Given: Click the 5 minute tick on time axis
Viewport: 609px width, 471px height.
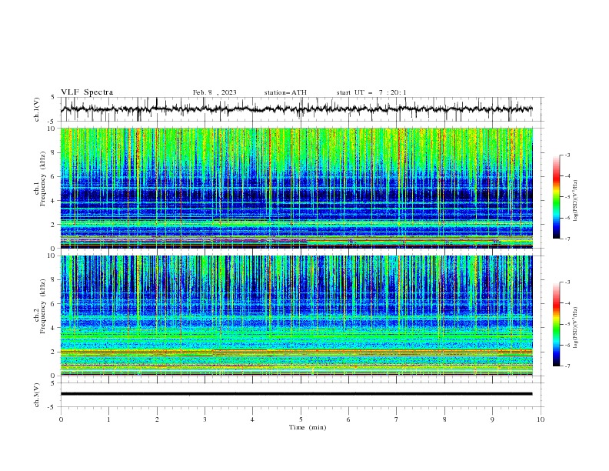Looking at the screenshot, I should pyautogui.click(x=301, y=419).
